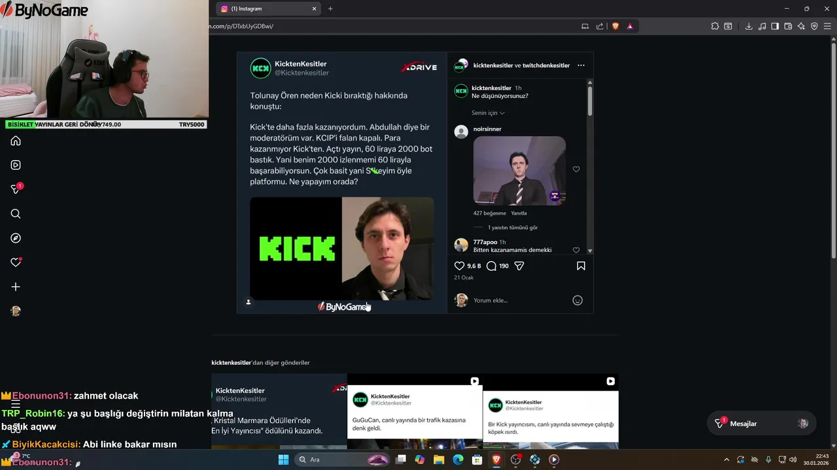The height and width of the screenshot is (470, 837).
Task: Open the Brave hamburger menu
Action: pyautogui.click(x=828, y=26)
